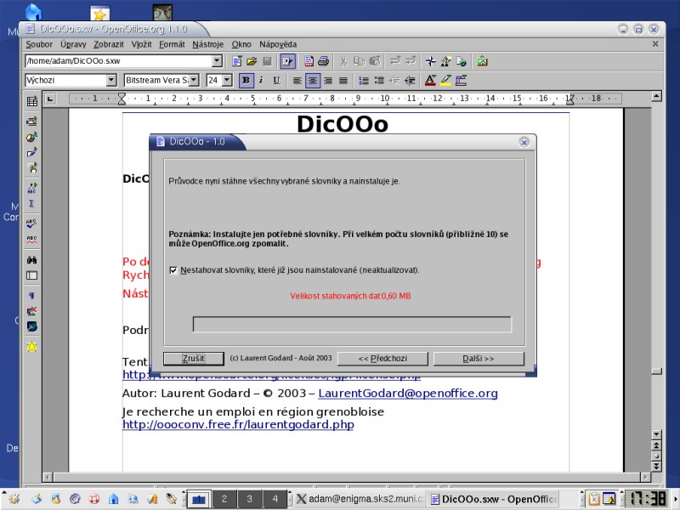The height and width of the screenshot is (510, 680).
Task: Open Data Sources table icon
Action: click(x=31, y=275)
